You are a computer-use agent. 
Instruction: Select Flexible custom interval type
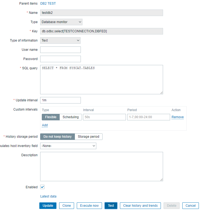coord(51,117)
